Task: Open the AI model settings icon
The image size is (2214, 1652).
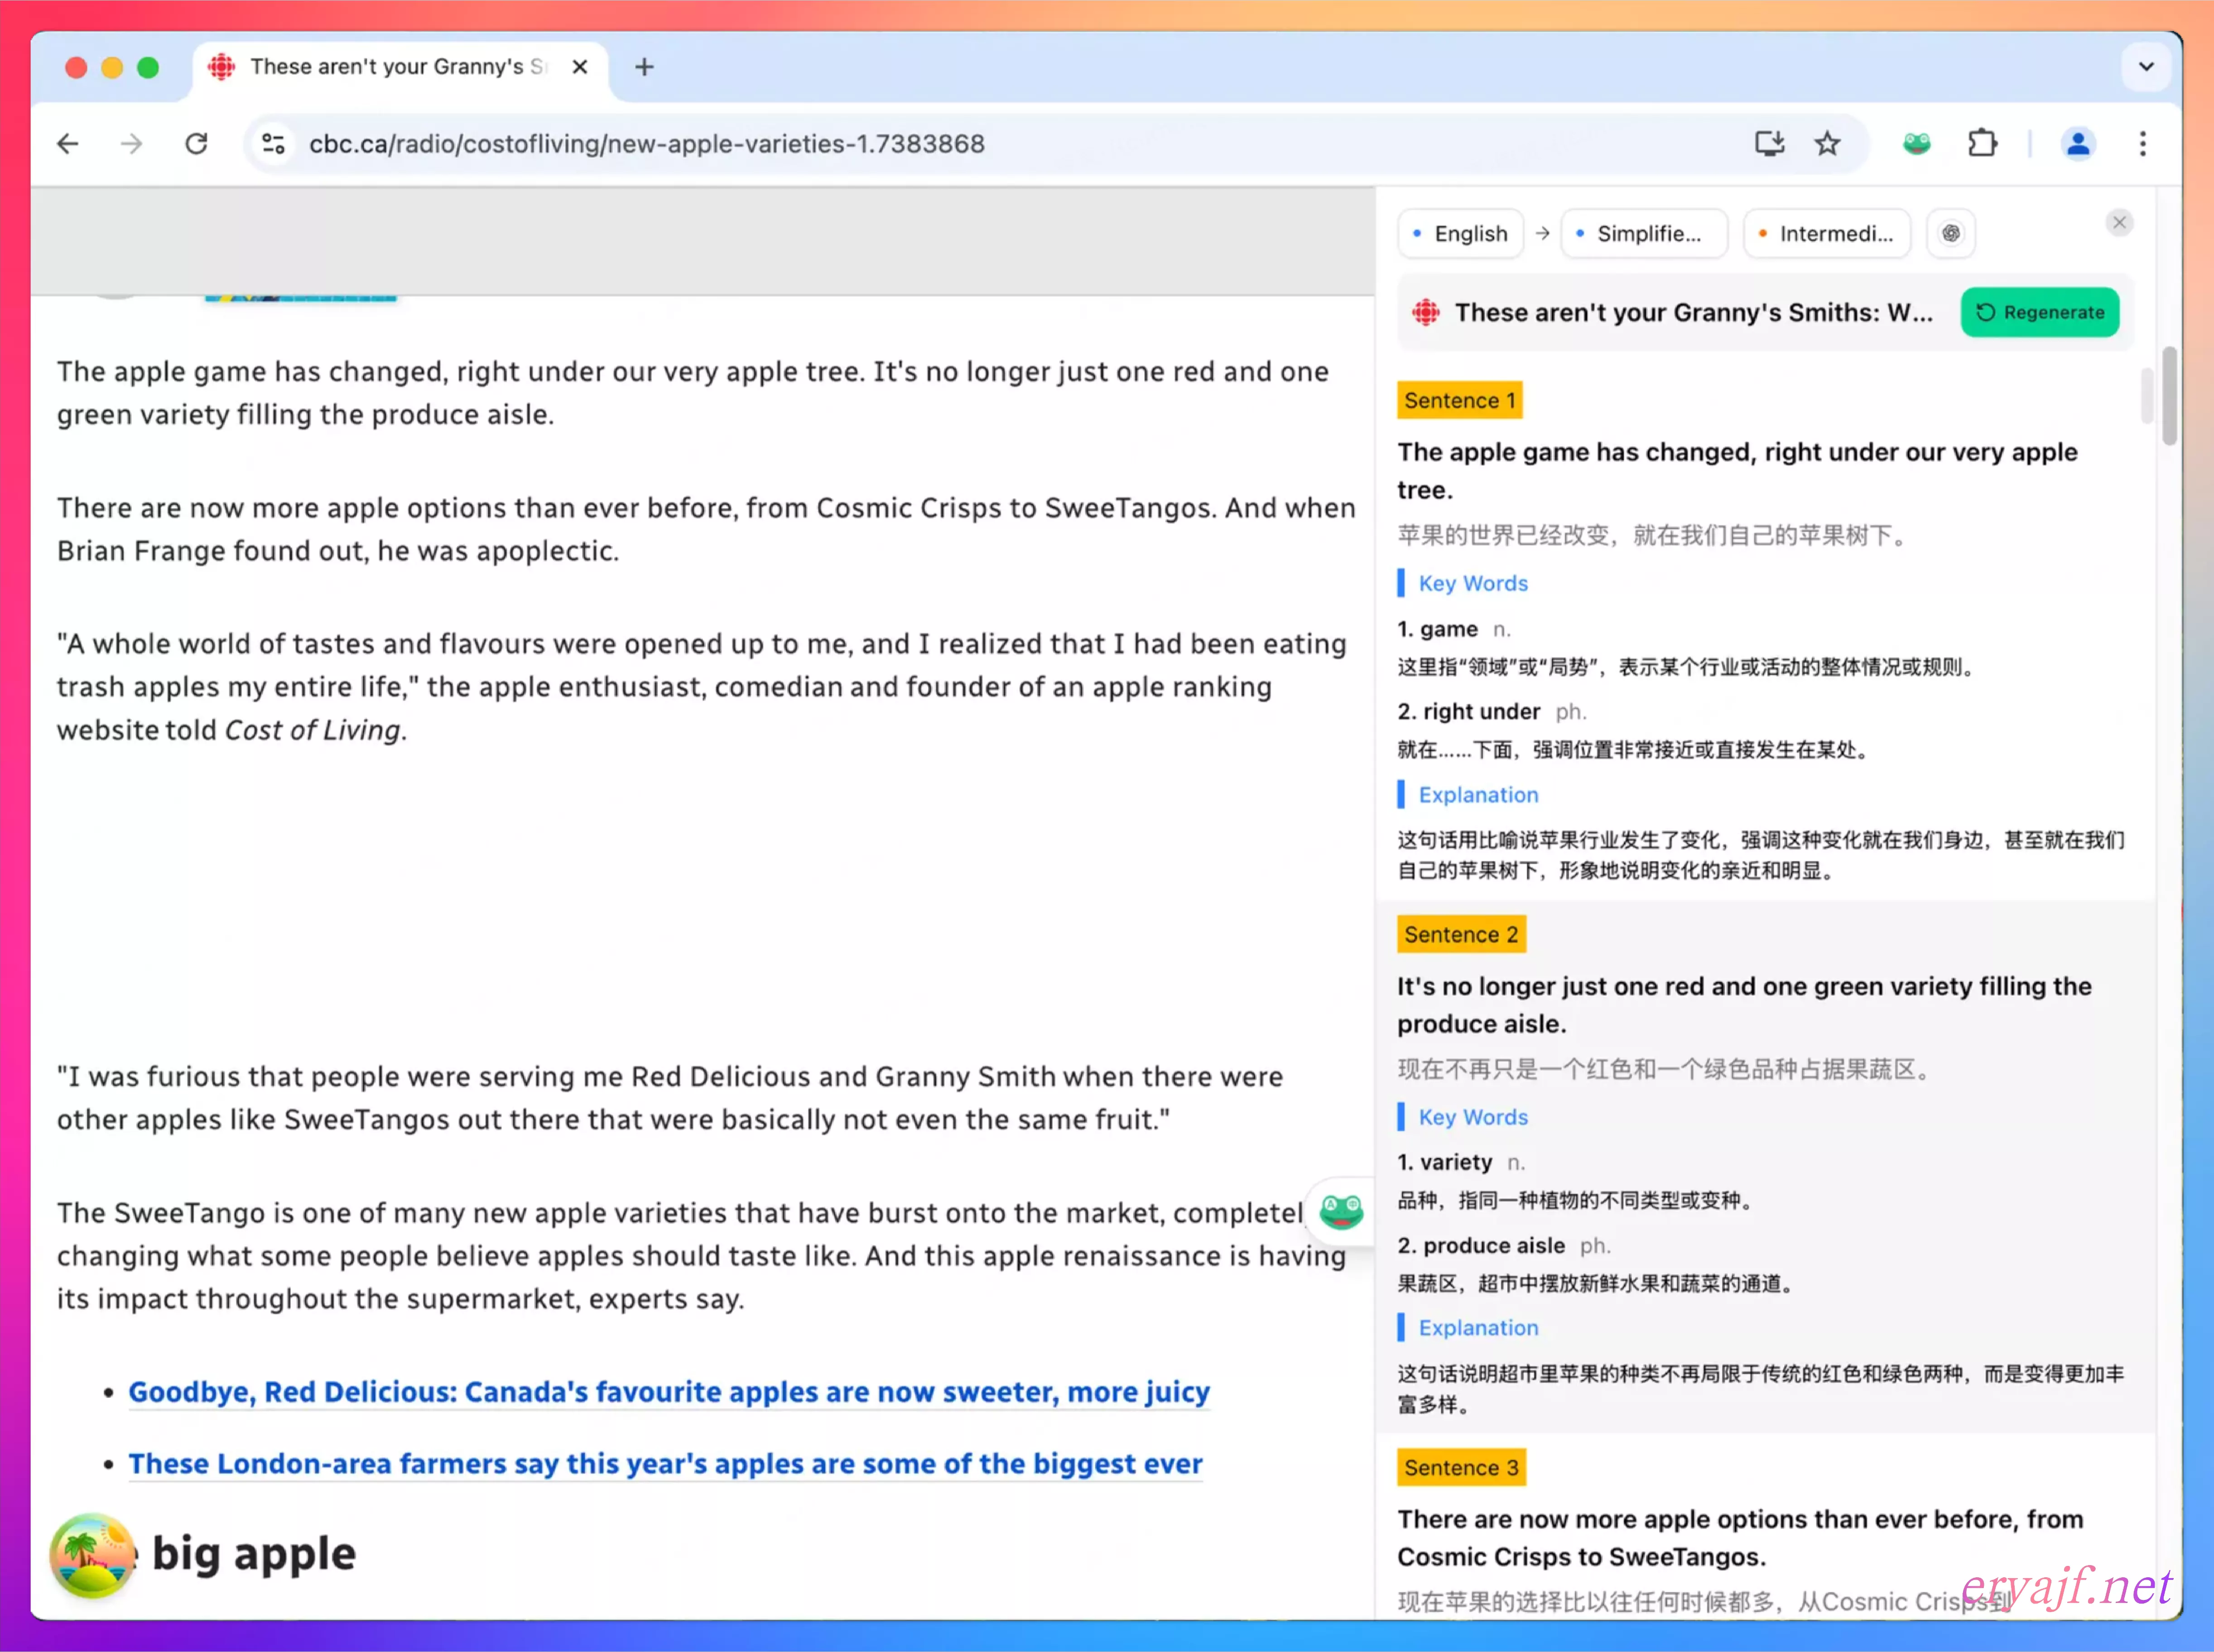Action: [1951, 234]
